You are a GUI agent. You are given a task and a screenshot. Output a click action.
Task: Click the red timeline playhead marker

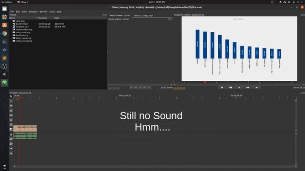(19, 97)
